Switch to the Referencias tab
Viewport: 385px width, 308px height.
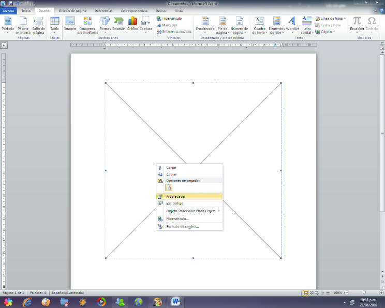pyautogui.click(x=103, y=11)
